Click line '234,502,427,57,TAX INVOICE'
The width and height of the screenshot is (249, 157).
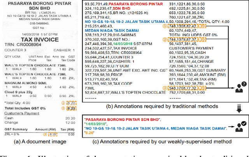coord(110,48)
